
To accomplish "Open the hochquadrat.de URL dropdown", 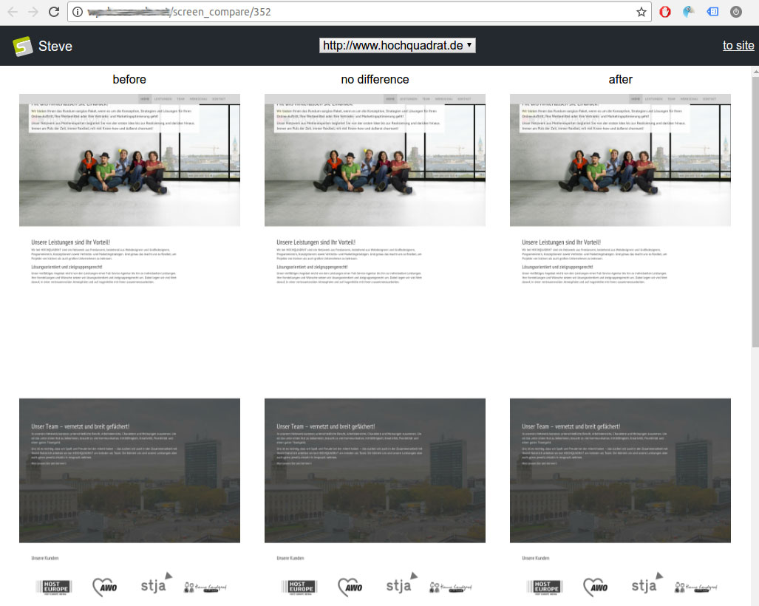I will point(398,46).
